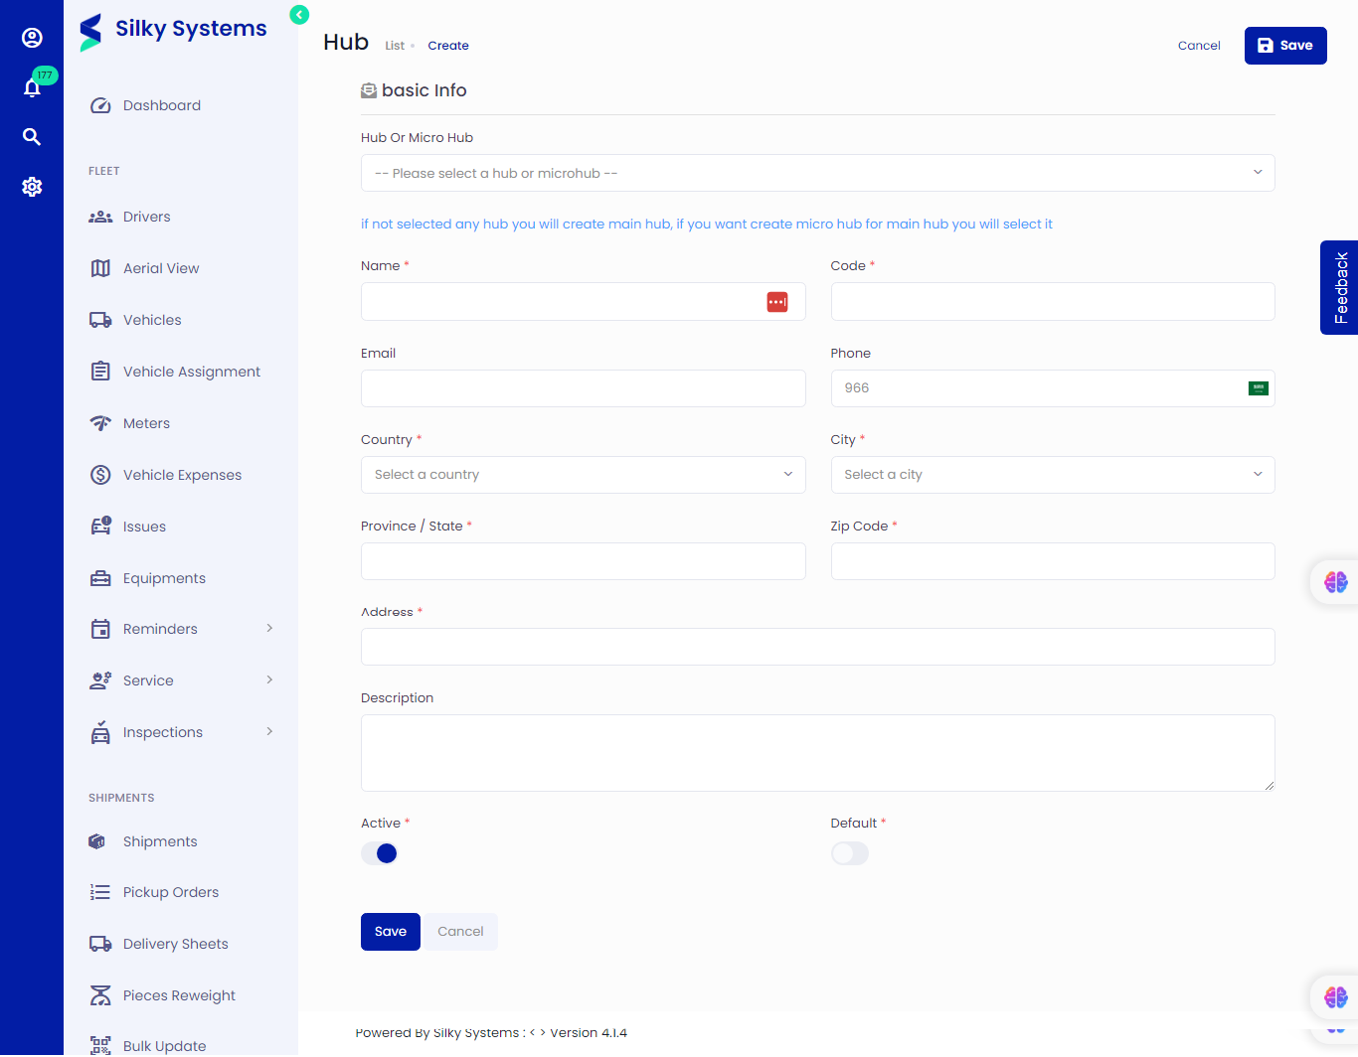
Task: Open the search magnifier icon
Action: [x=32, y=137]
